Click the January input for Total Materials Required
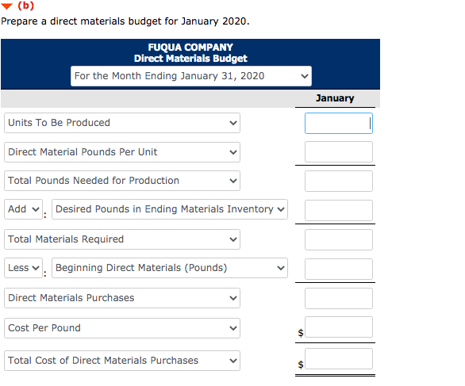 (339, 239)
